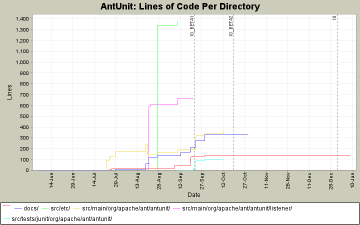This screenshot has width=360, height=225.
Task: Click the release 10 marker label
Action: [x=334, y=17]
